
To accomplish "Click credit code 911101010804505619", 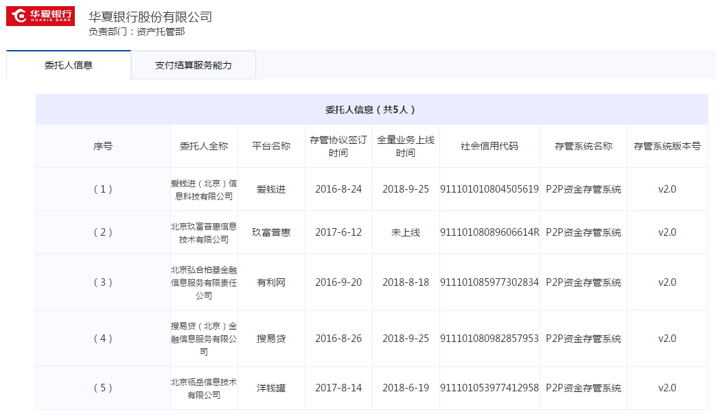I will click(489, 189).
